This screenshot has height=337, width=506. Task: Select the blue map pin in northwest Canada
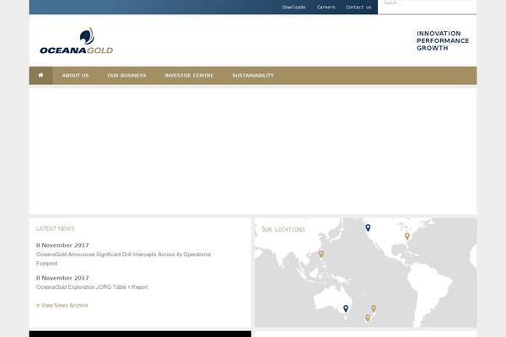click(368, 228)
